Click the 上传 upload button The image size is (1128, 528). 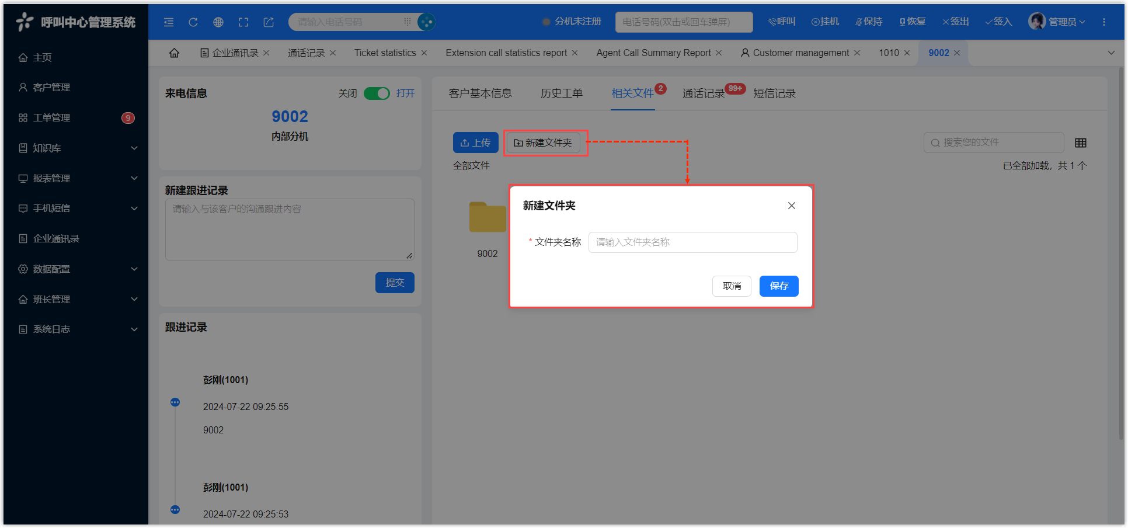475,143
